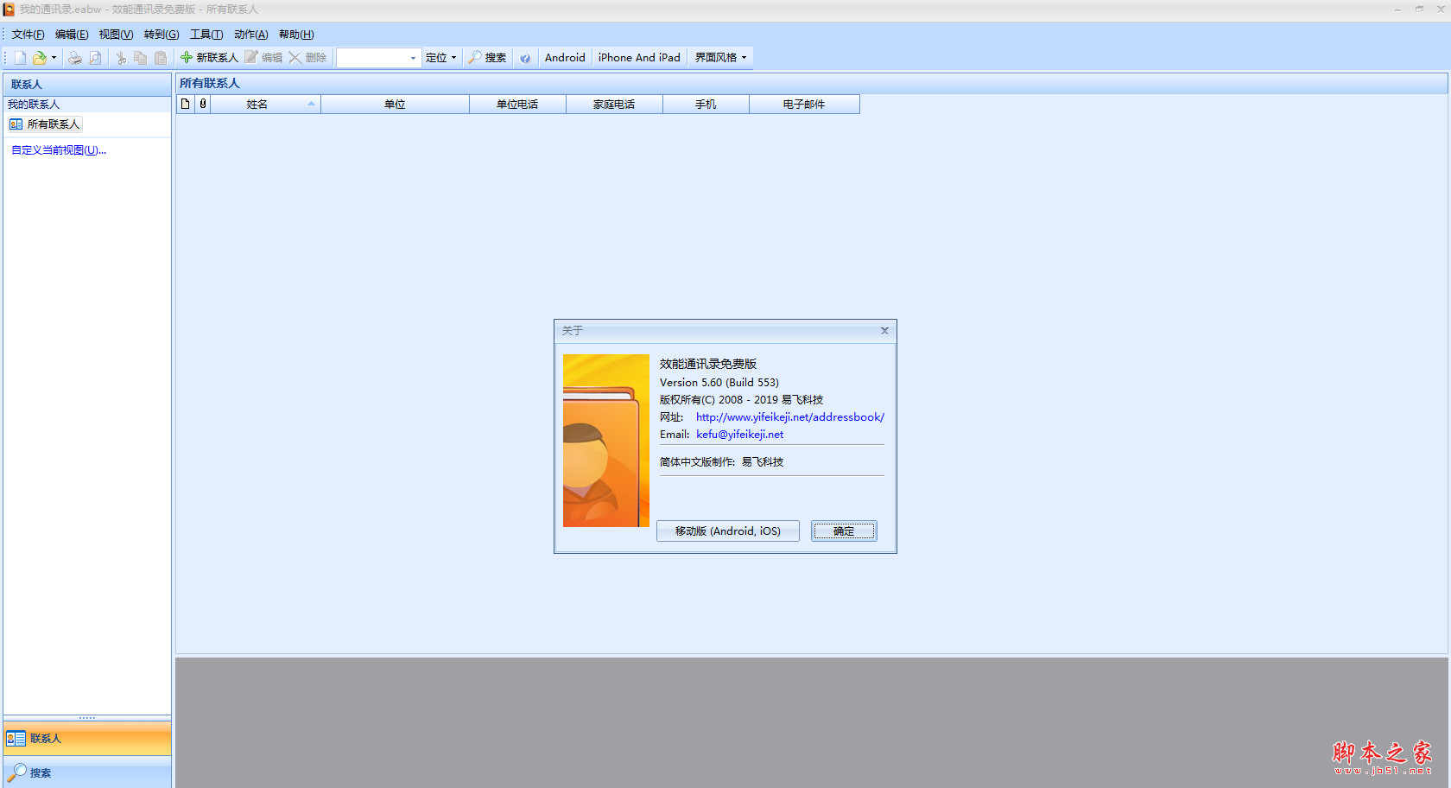Open the 转到(G) menu
This screenshot has width=1451, height=788.
point(162,35)
